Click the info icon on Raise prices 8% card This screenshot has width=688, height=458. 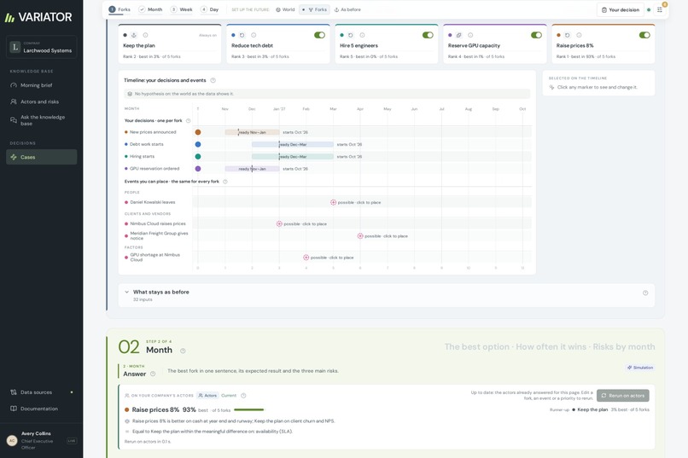pyautogui.click(x=579, y=35)
